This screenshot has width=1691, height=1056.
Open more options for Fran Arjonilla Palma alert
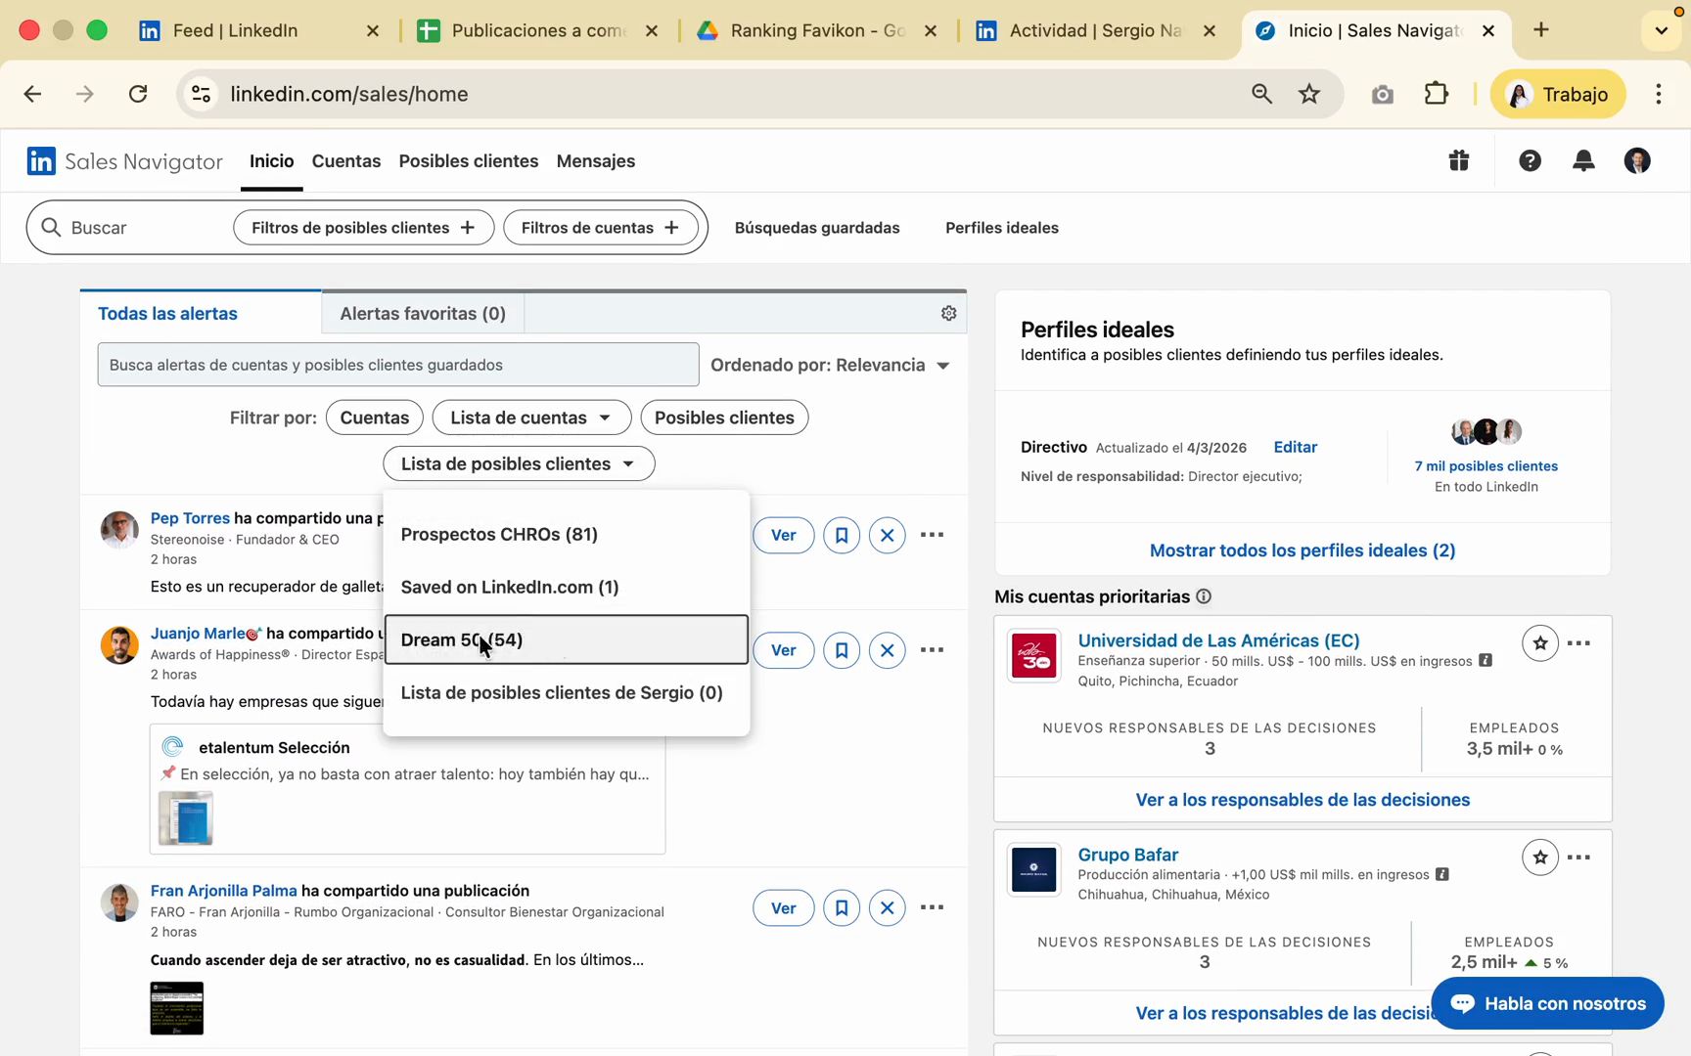[933, 908]
